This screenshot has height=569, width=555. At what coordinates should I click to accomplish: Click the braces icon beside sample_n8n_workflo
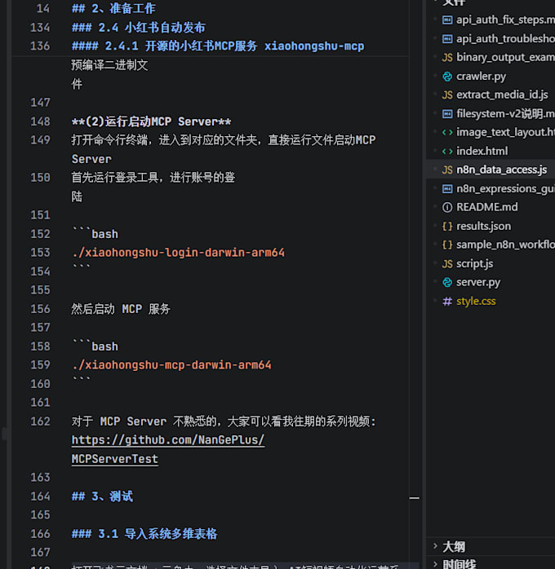click(447, 245)
